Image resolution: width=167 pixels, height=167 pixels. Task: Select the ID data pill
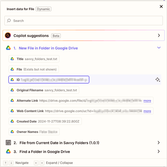click(x=49, y=80)
